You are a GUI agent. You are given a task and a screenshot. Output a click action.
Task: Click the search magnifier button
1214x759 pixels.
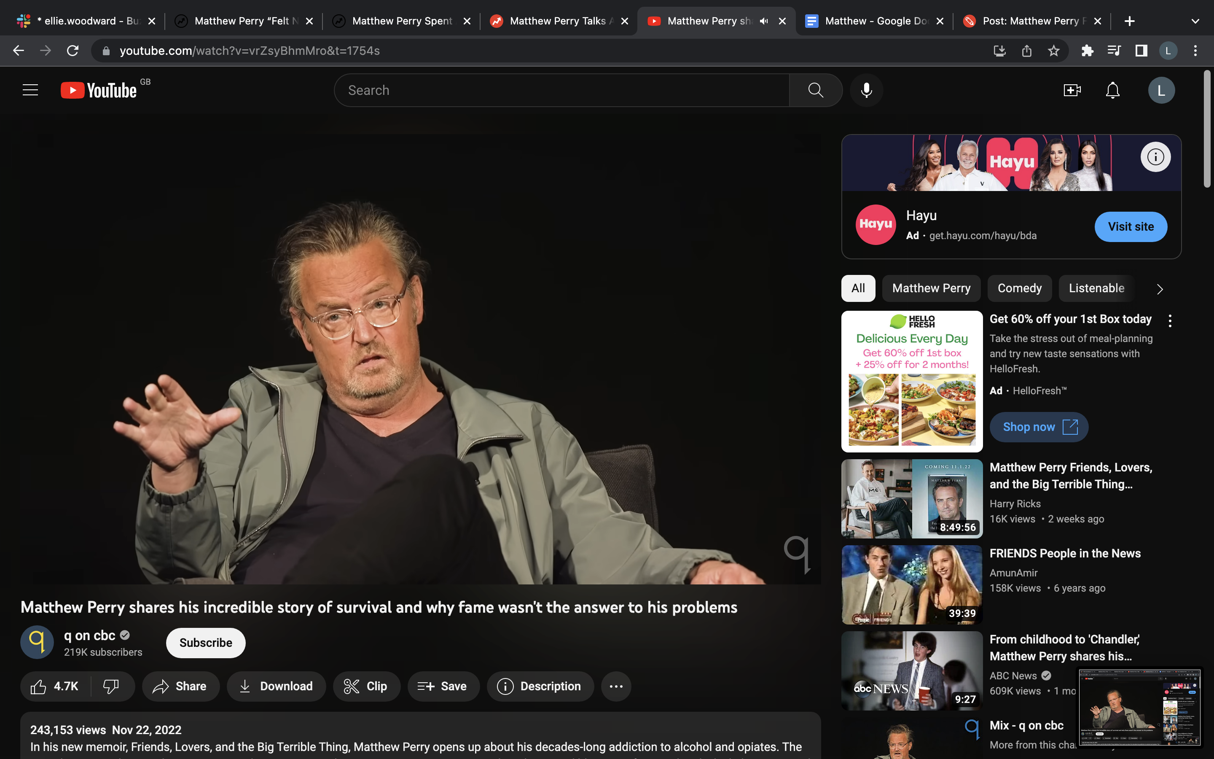click(x=815, y=90)
